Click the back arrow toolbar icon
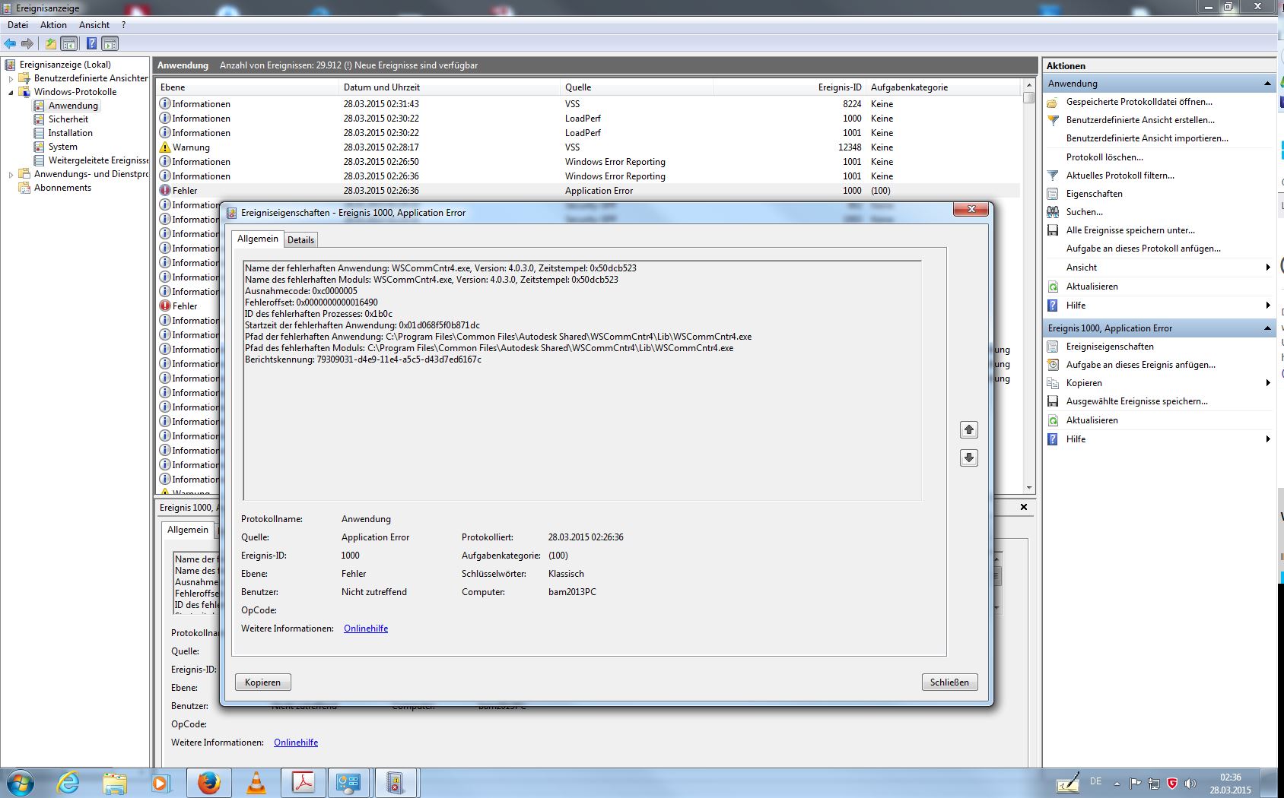Screen dimensions: 1284x798 tap(10, 43)
